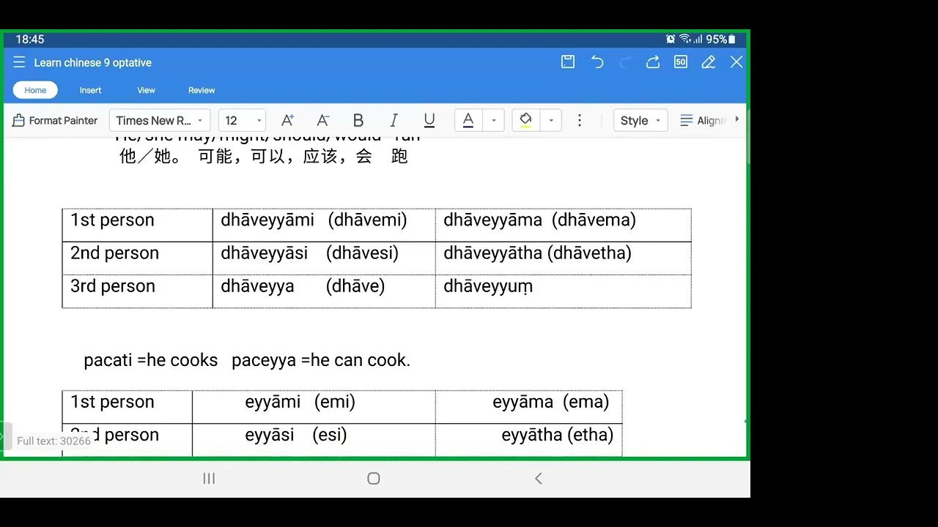Image resolution: width=938 pixels, height=527 pixels.
Task: Undo the last action
Action: point(597,62)
